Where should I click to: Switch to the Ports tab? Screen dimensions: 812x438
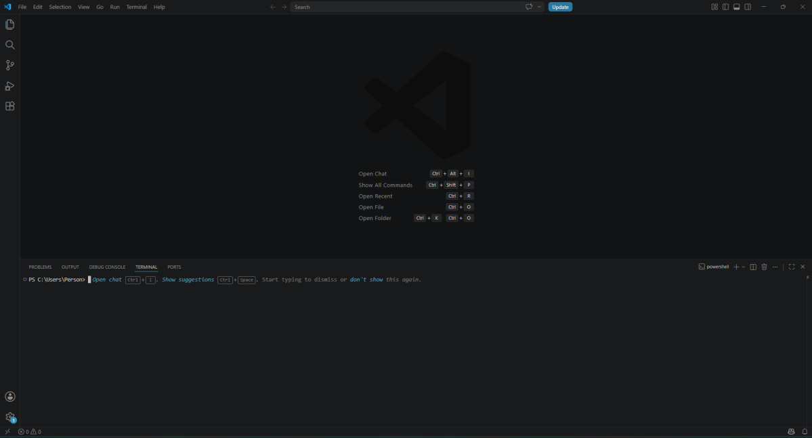tap(174, 267)
